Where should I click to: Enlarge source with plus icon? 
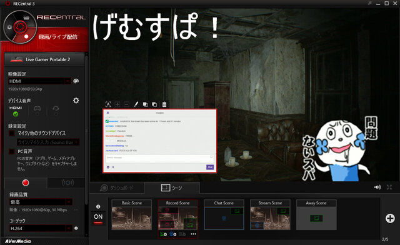click(x=117, y=104)
